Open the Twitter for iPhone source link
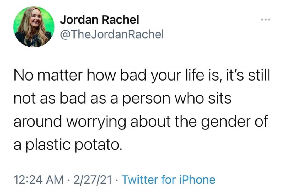285x193 pixels. click(x=168, y=180)
